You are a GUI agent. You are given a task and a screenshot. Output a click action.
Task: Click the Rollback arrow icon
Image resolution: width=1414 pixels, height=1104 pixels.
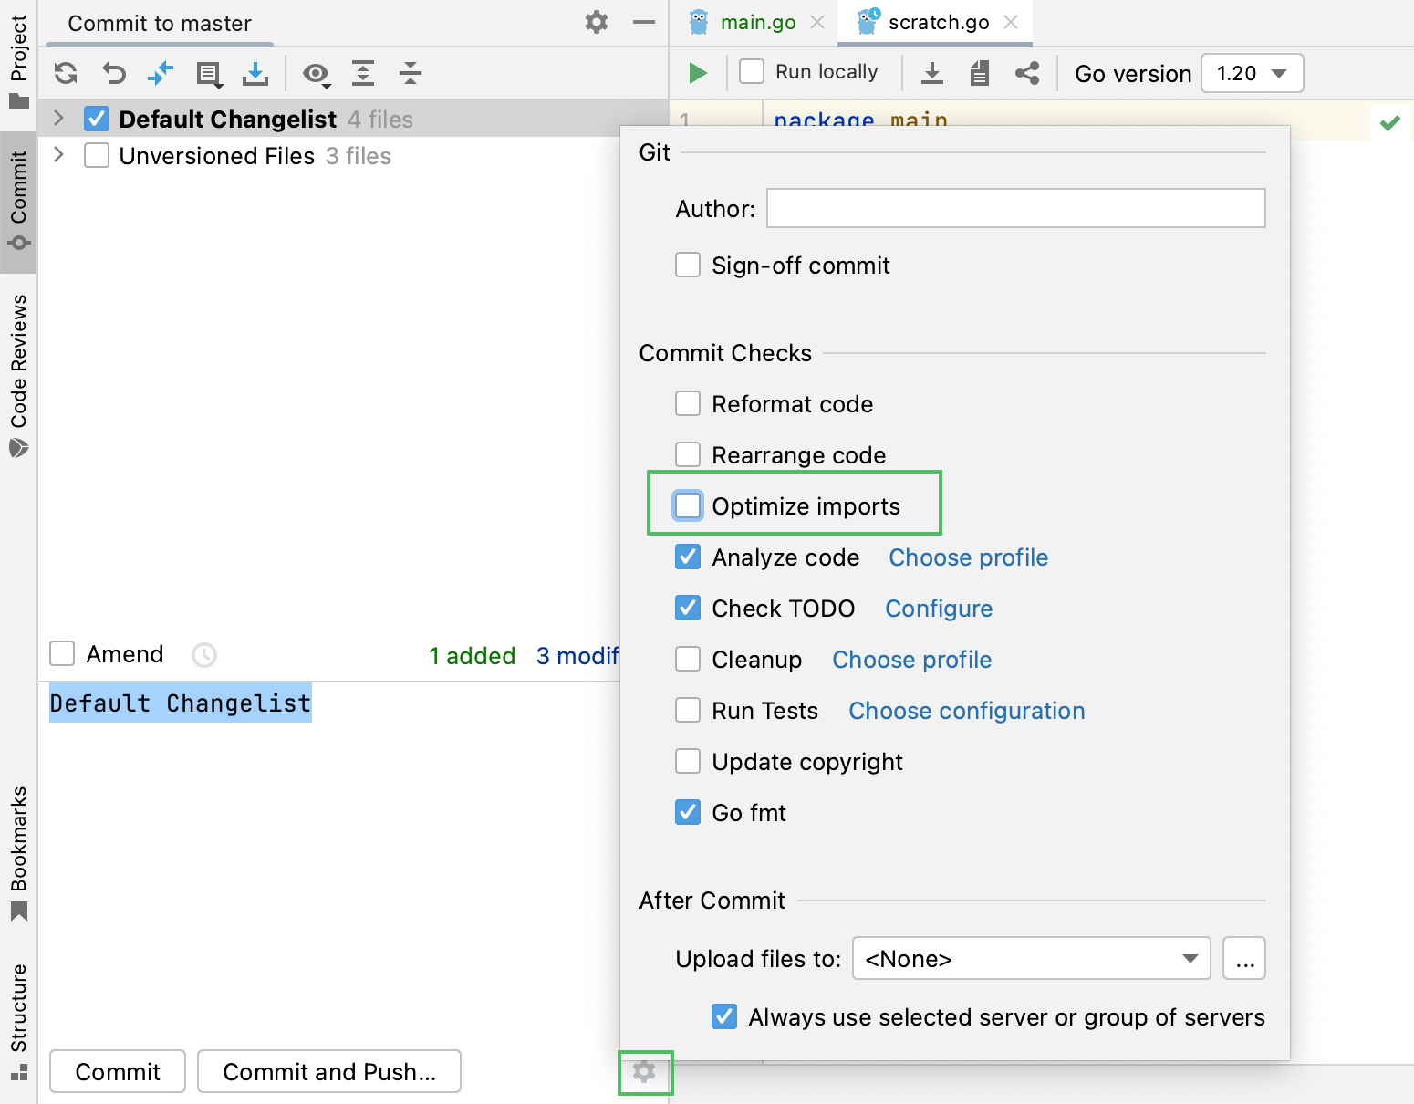pos(114,73)
